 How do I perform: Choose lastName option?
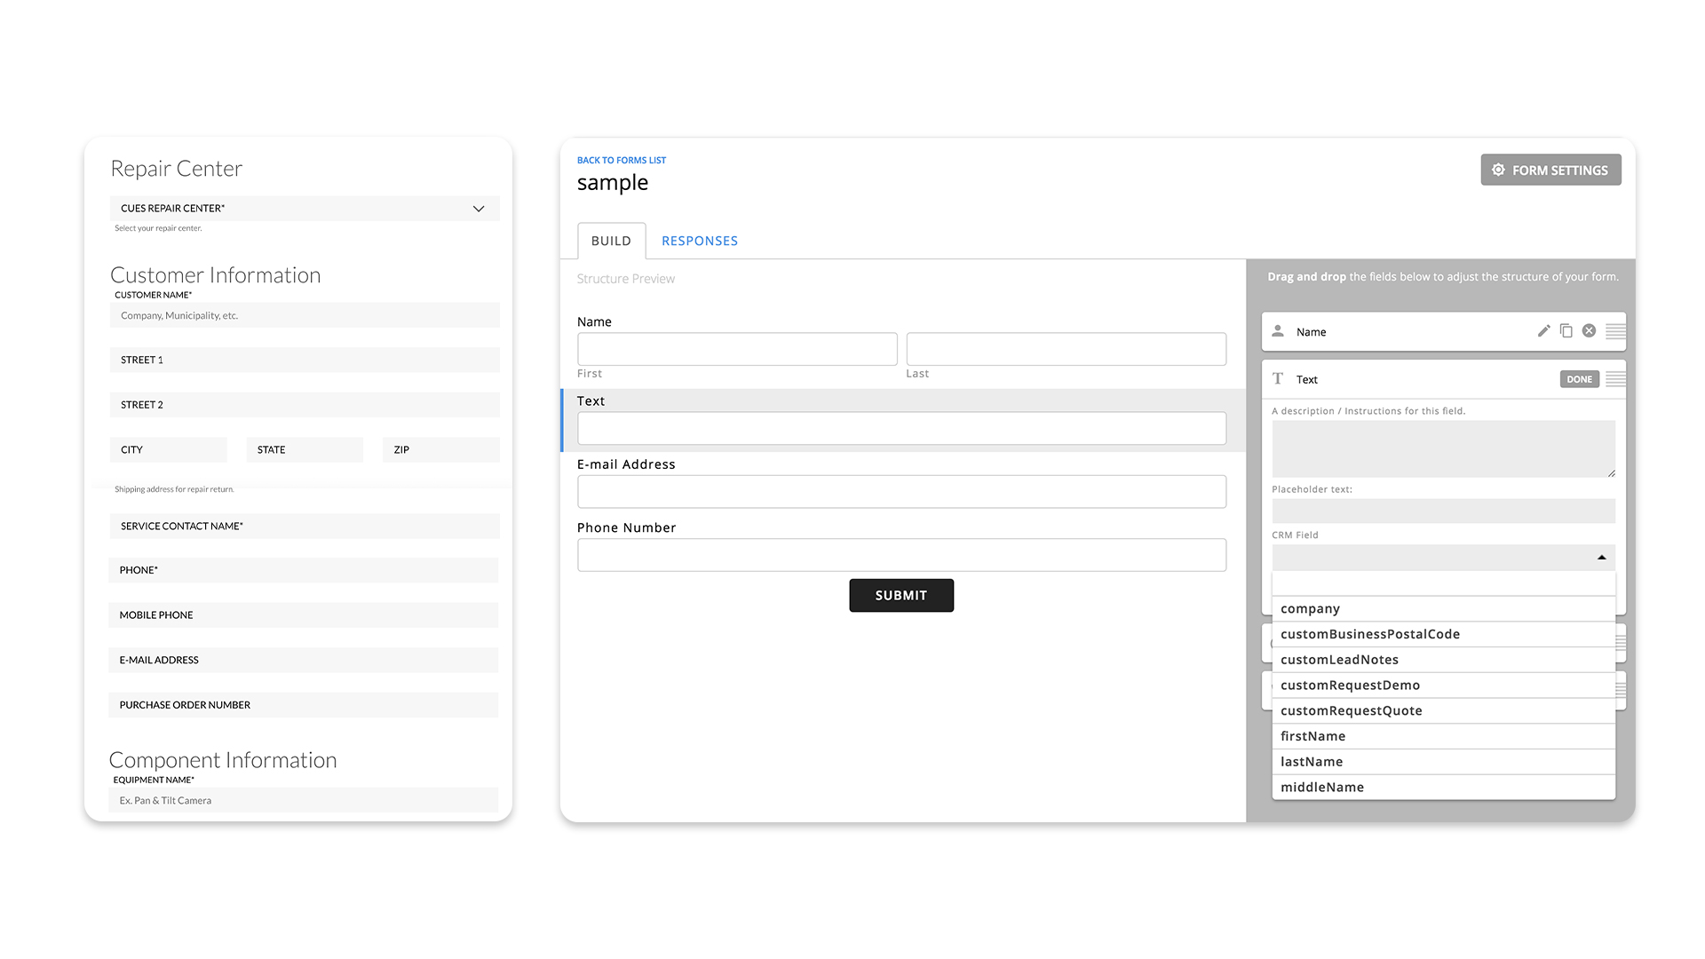[x=1444, y=762]
